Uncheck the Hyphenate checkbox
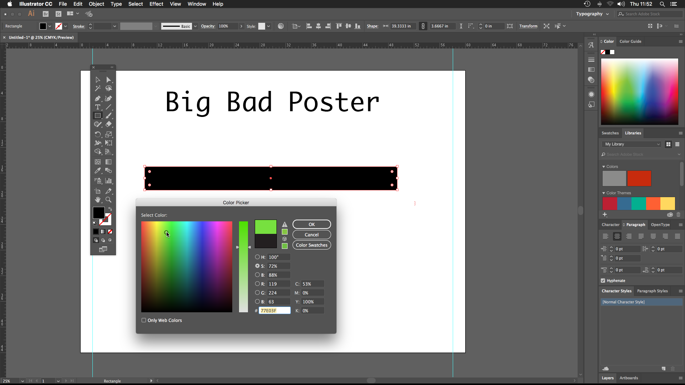Viewport: 685px width, 385px height. tap(603, 281)
